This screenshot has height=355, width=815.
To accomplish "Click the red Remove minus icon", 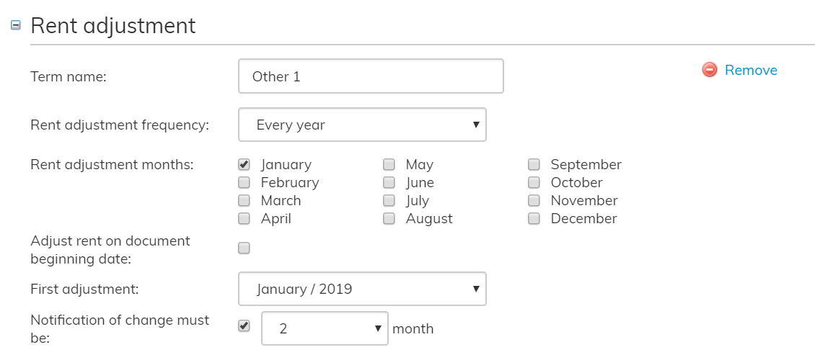I will coord(710,70).
